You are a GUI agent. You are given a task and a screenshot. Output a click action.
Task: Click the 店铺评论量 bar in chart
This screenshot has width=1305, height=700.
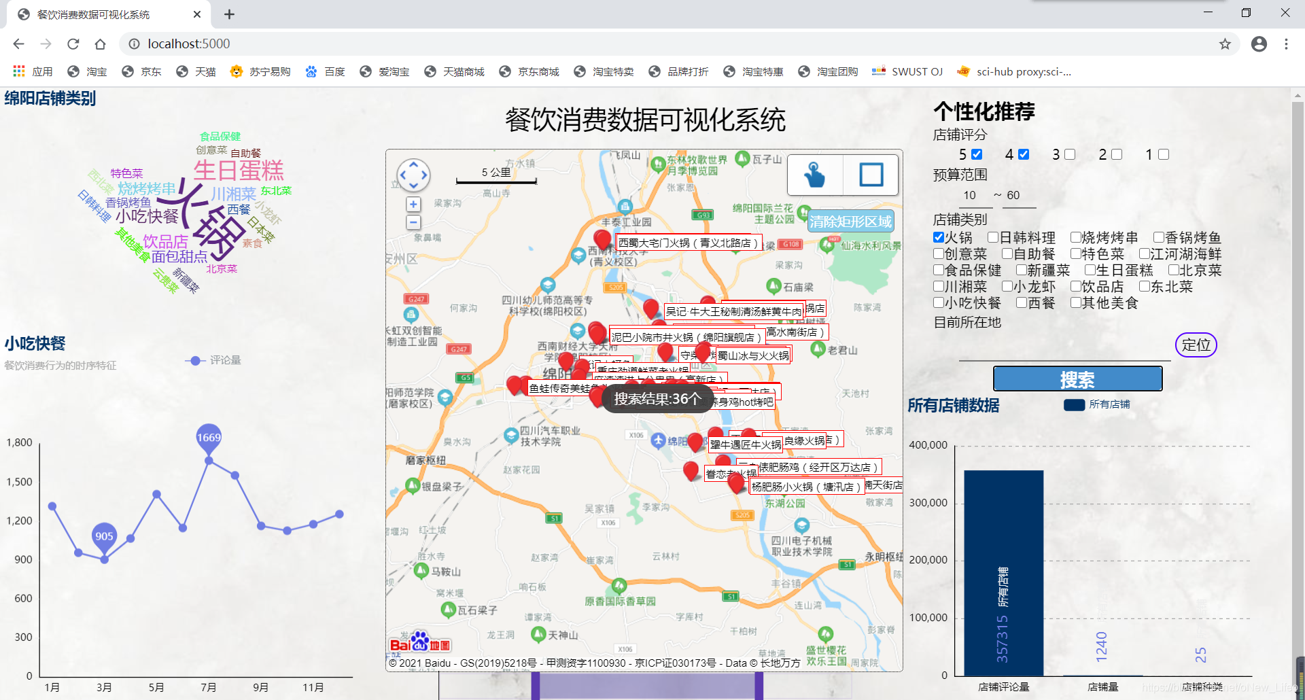1003,573
